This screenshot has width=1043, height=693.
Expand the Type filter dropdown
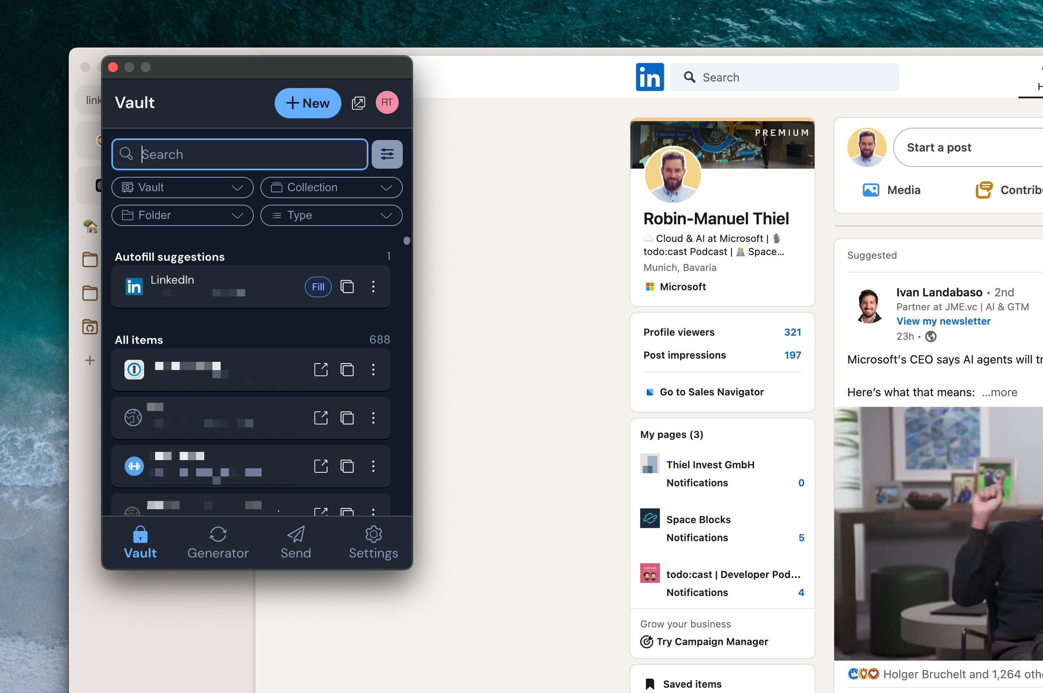(x=331, y=215)
